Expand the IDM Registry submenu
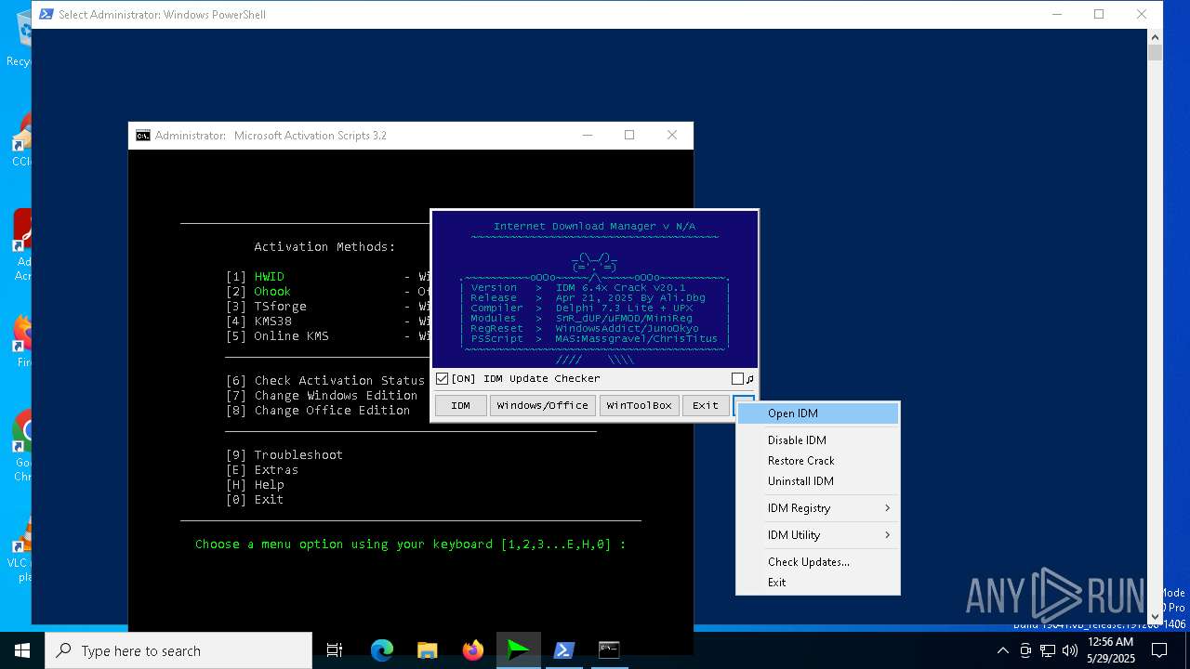This screenshot has width=1190, height=669. (x=818, y=508)
